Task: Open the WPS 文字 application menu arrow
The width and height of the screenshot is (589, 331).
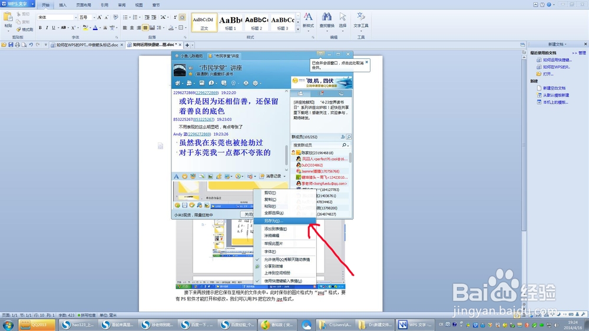Action: tap(32, 4)
